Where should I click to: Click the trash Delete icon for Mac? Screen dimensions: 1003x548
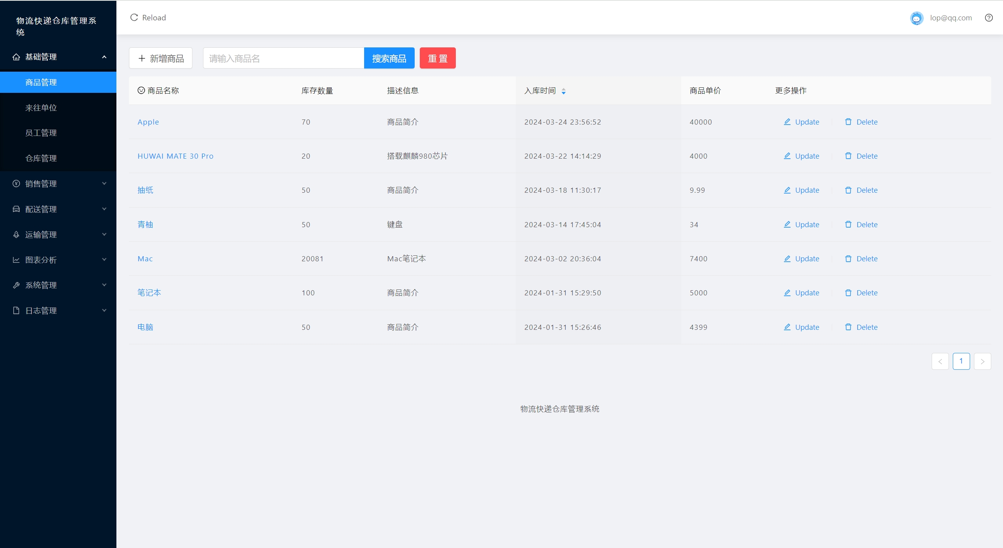[x=848, y=259]
